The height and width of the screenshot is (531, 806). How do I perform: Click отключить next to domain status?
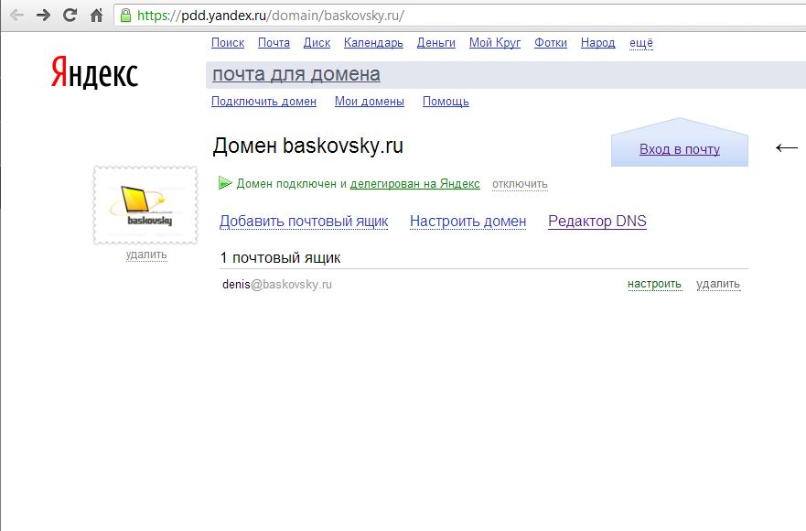[520, 184]
